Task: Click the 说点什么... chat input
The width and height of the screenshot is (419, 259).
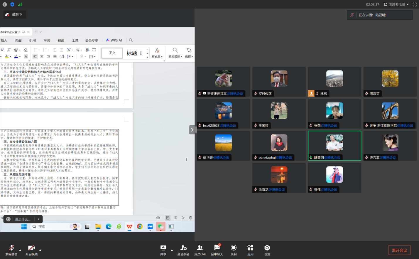Action: click(23, 219)
